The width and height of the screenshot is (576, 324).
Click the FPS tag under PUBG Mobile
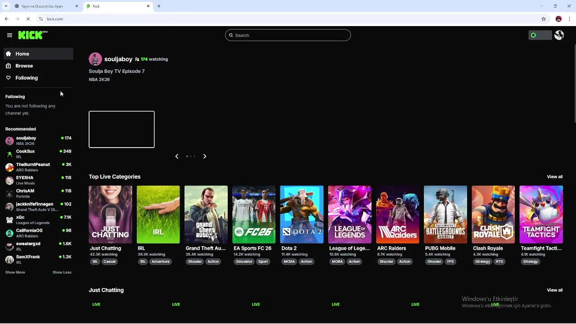pyautogui.click(x=450, y=261)
